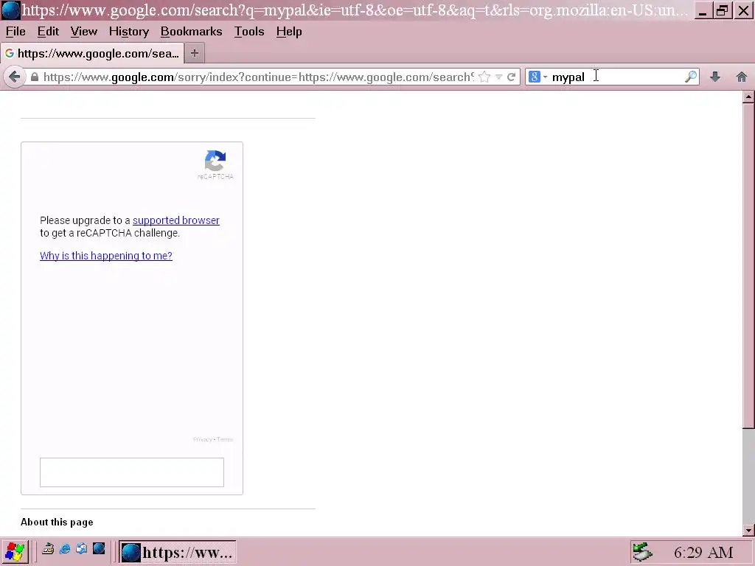This screenshot has width=755, height=566.
Task: Launch Internet Explorer from quick launch
Action: pyautogui.click(x=65, y=548)
